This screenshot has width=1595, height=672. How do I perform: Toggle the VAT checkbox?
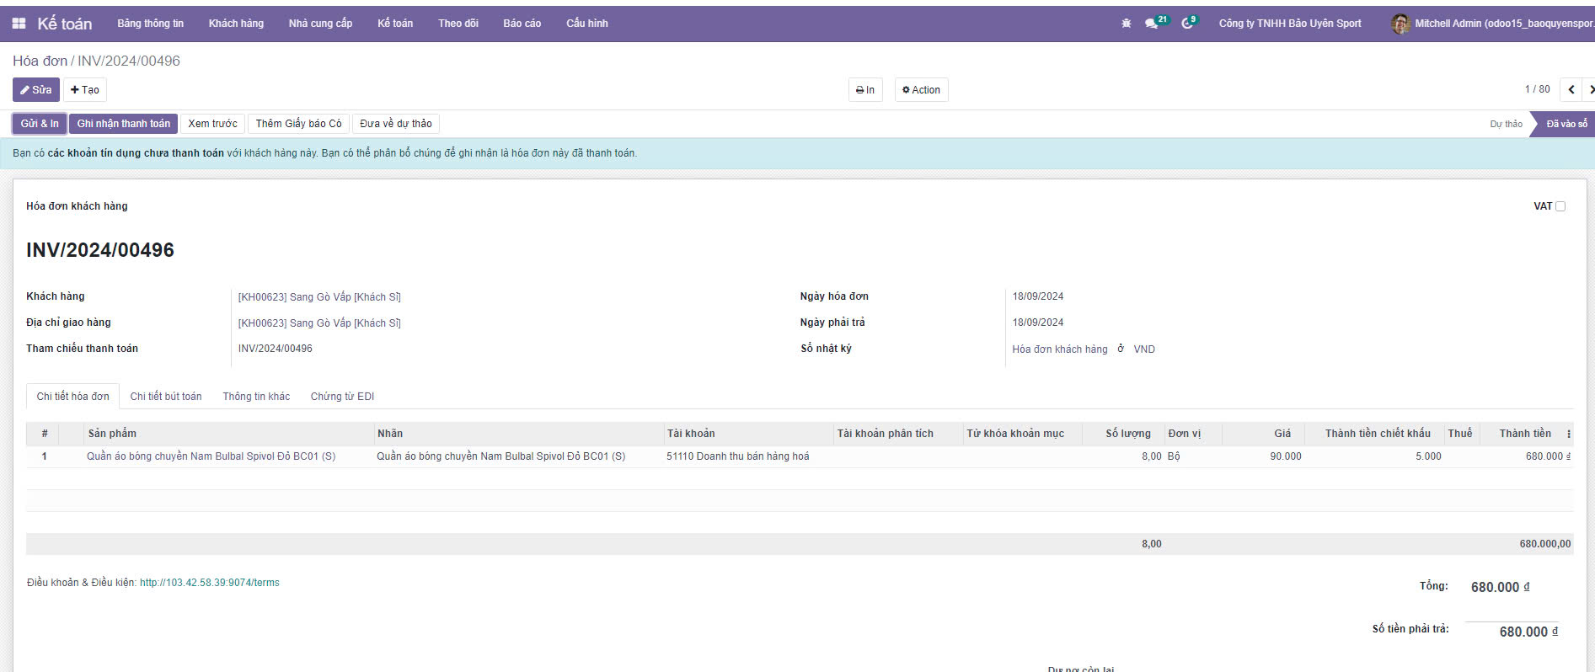click(x=1560, y=206)
